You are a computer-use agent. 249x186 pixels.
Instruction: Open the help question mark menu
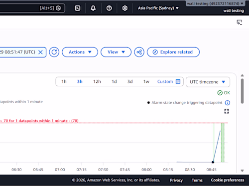(x=109, y=8)
